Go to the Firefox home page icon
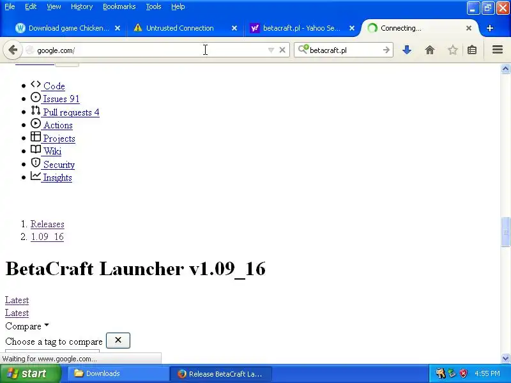 430,50
